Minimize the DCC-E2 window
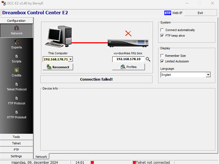The width and height of the screenshot is (219, 164). (x=187, y=3)
